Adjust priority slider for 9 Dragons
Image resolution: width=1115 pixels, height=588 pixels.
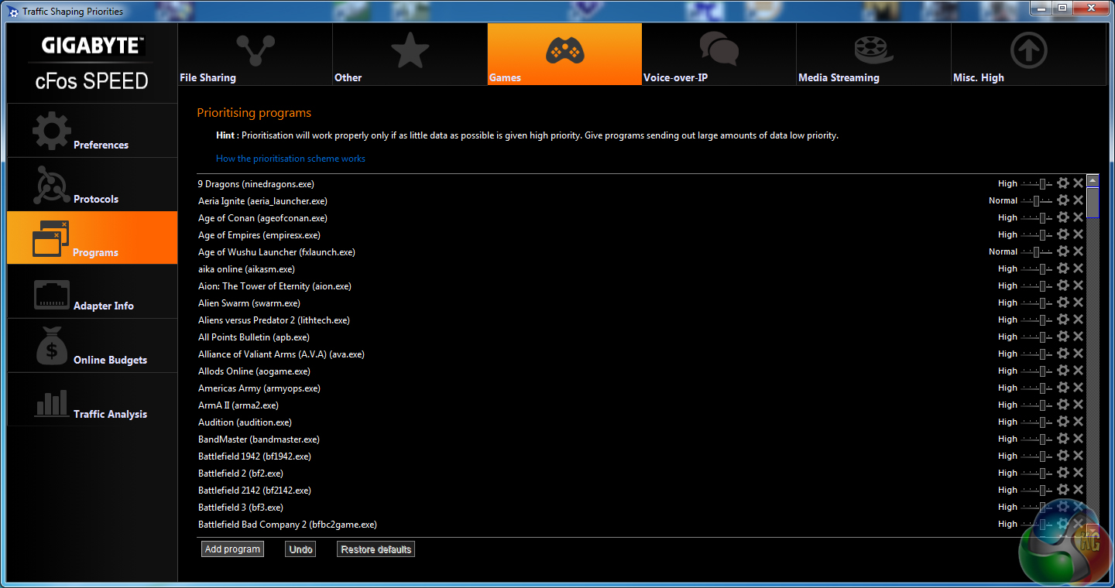(x=1037, y=183)
